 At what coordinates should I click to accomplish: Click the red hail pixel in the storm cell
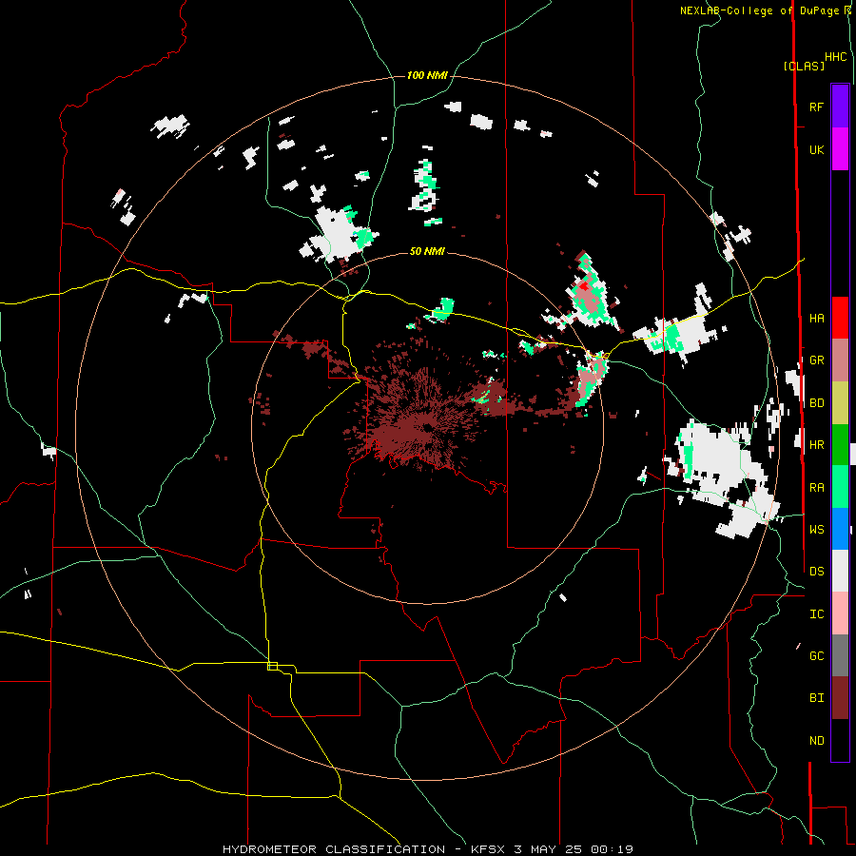point(584,285)
